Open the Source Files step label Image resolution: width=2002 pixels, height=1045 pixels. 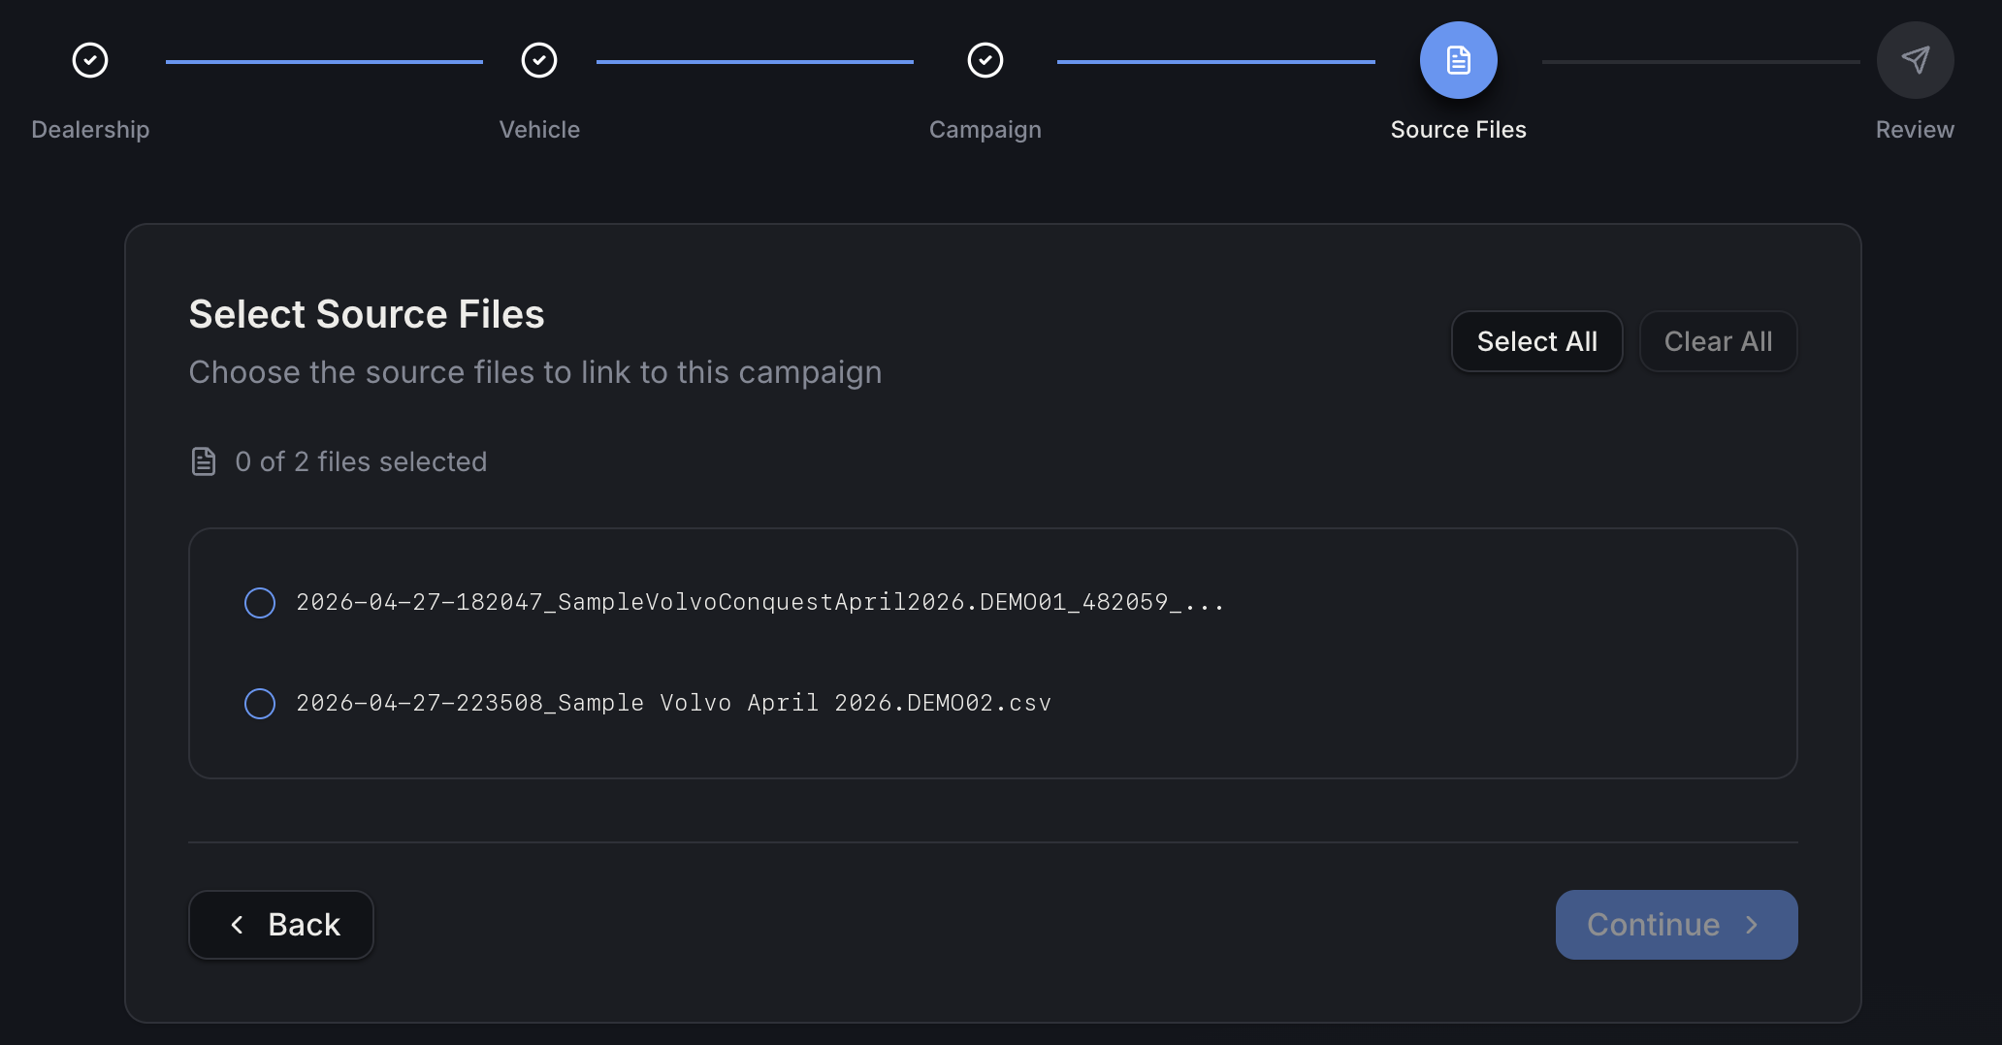[x=1459, y=130]
